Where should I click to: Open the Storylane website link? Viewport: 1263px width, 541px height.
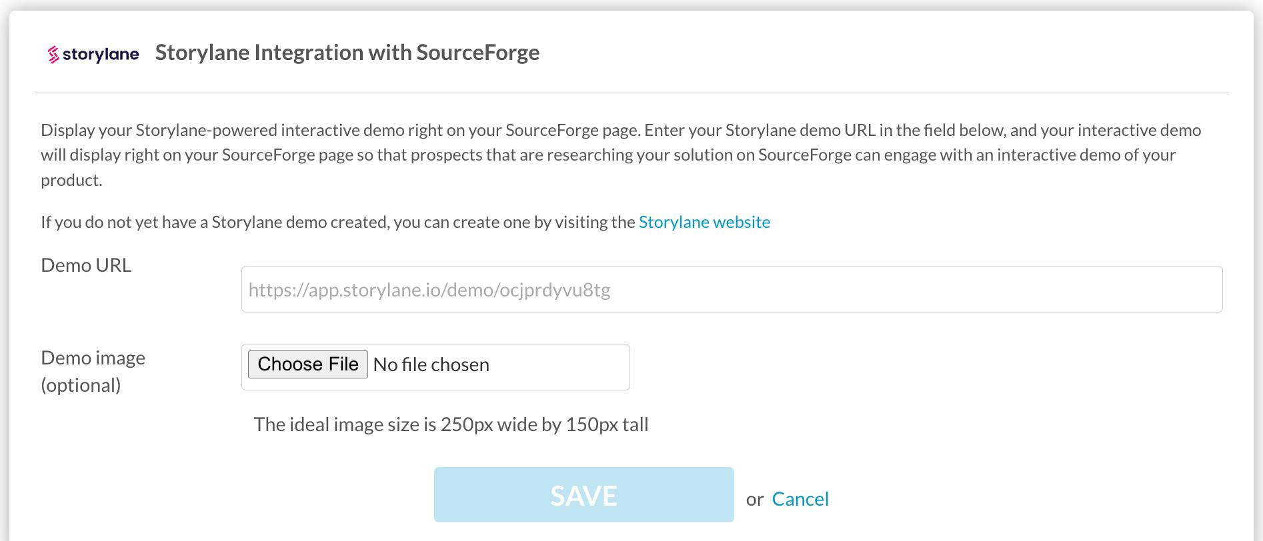pyautogui.click(x=704, y=222)
